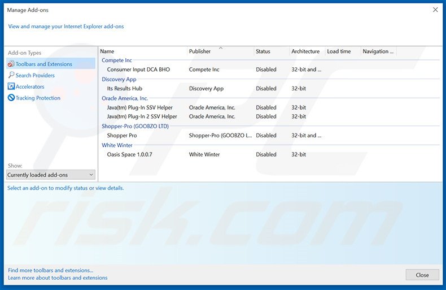Click the Close button
Image resolution: width=446 pixels, height=290 pixels.
422,275
